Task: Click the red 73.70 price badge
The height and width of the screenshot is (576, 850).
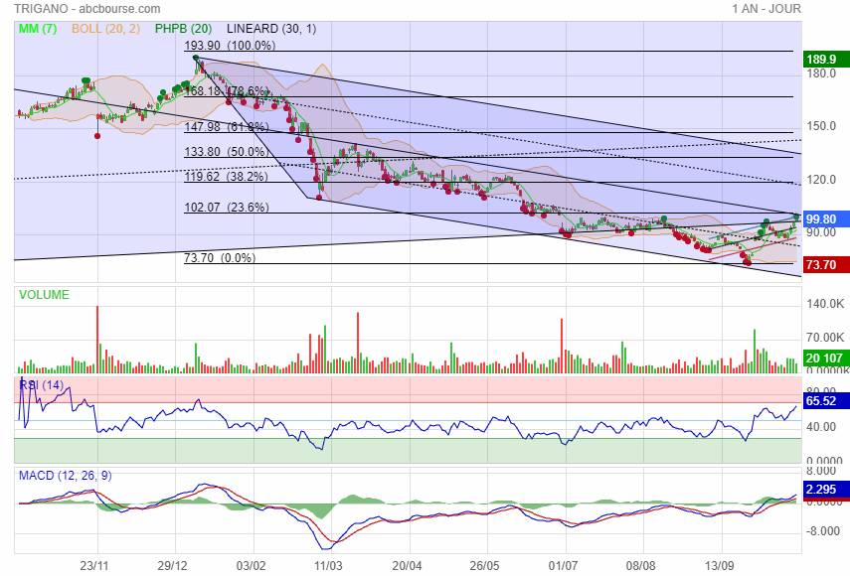Action: click(826, 265)
